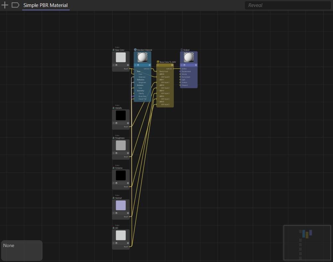Click the navigator minimap in the corner
Viewport: 333px width, 262px height.
pyautogui.click(x=307, y=242)
